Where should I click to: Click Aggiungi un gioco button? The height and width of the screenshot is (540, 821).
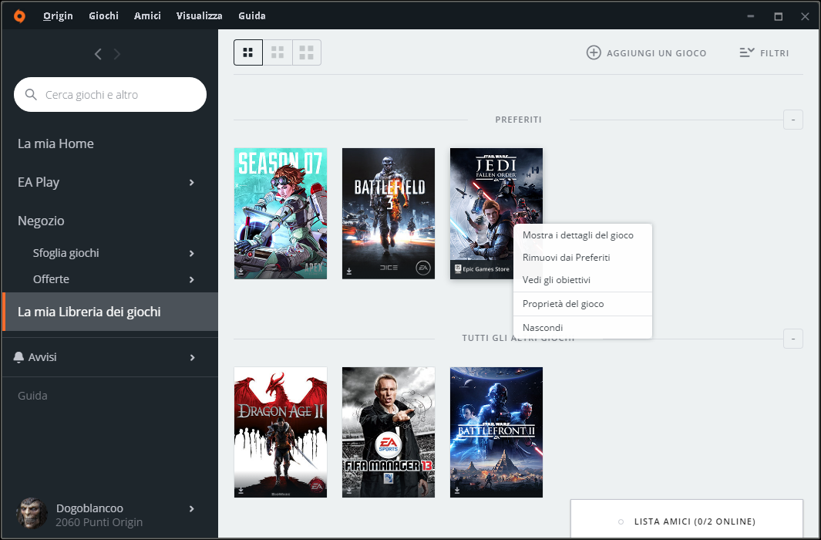646,53
